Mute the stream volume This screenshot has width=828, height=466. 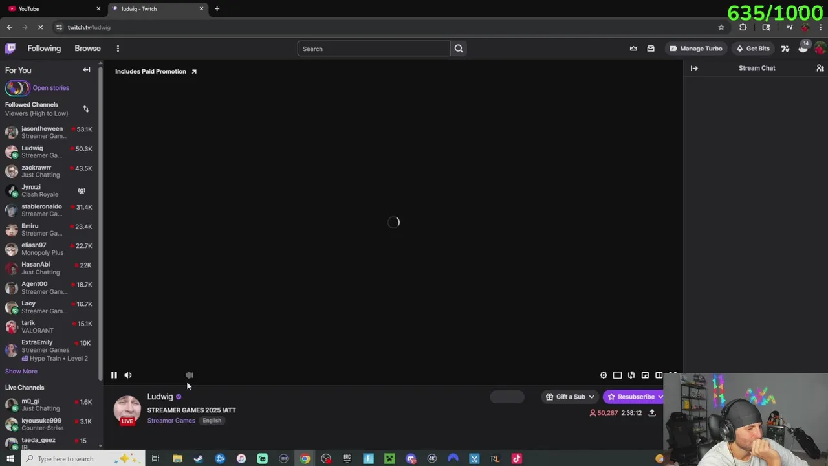(x=128, y=375)
